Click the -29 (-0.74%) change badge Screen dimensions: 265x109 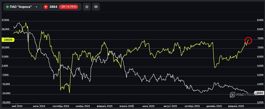(x=68, y=7)
